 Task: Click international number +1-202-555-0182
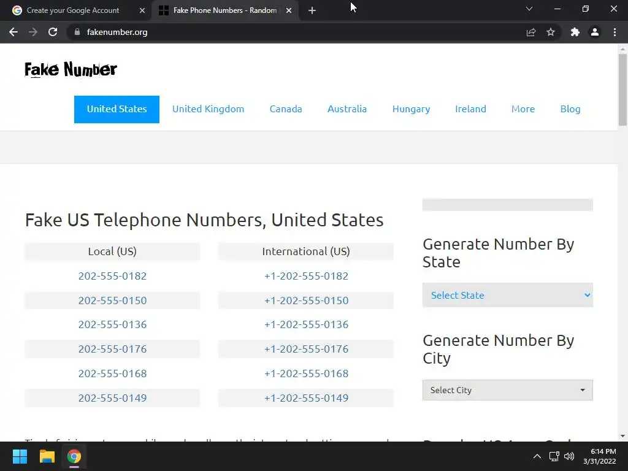point(306,276)
